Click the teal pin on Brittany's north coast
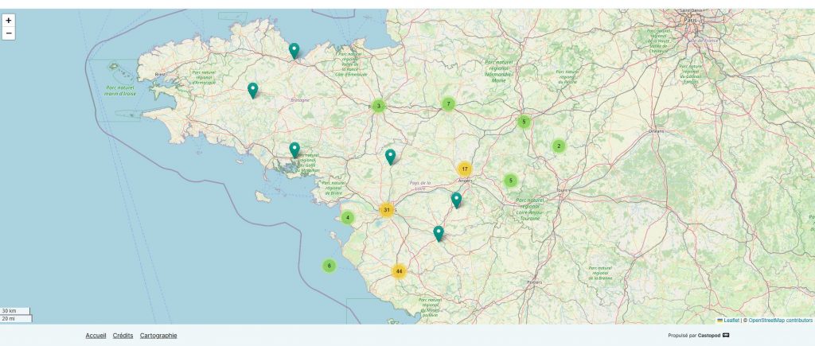The image size is (815, 346). coord(294,51)
